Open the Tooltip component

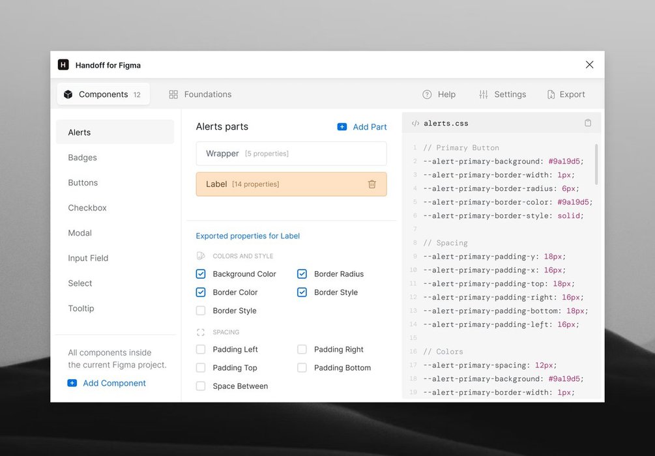[x=81, y=308]
